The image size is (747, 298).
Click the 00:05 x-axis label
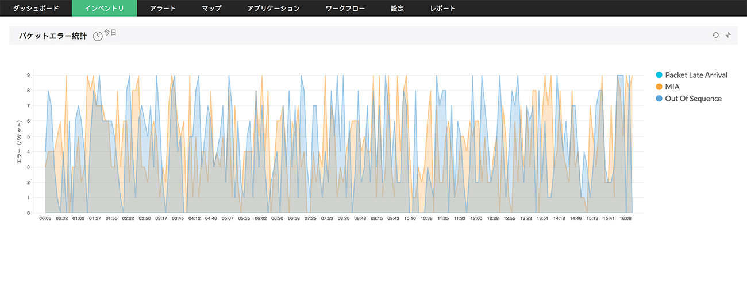(45, 218)
